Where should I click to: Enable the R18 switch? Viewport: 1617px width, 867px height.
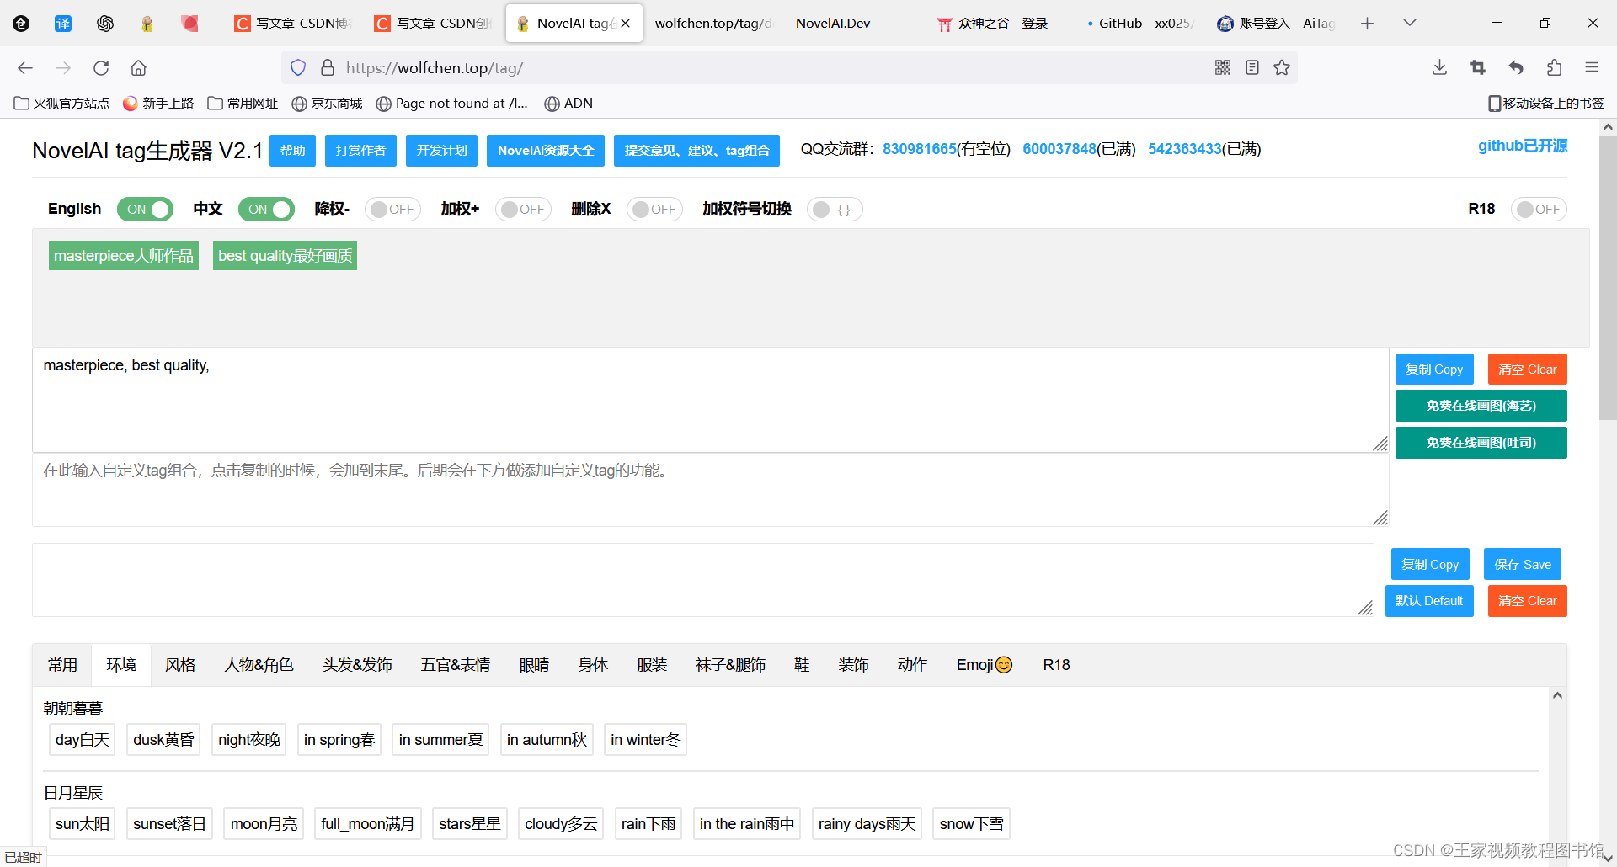pyautogui.click(x=1539, y=209)
